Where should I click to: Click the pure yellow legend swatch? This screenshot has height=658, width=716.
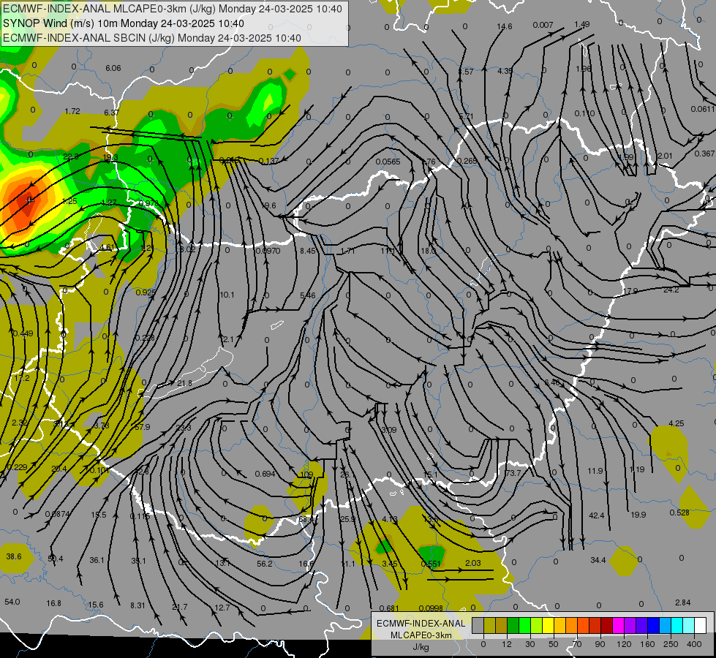pos(548,625)
